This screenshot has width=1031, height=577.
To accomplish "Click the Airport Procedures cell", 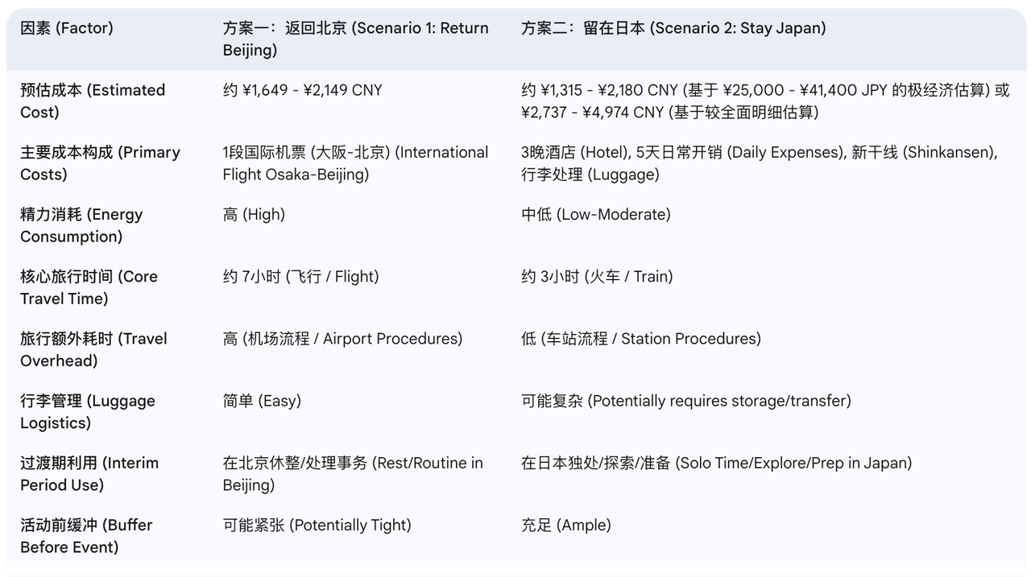I will (342, 339).
